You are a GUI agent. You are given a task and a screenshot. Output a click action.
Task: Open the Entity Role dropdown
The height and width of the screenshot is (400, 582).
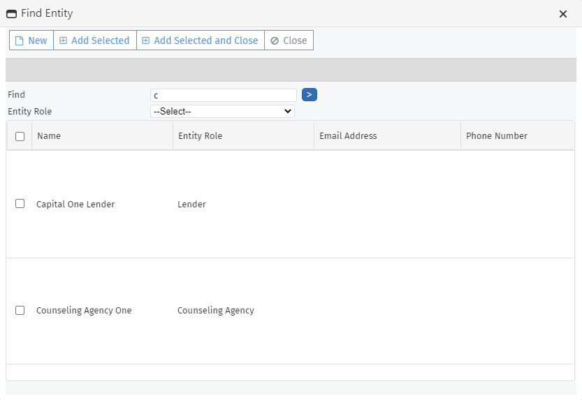pyautogui.click(x=222, y=111)
